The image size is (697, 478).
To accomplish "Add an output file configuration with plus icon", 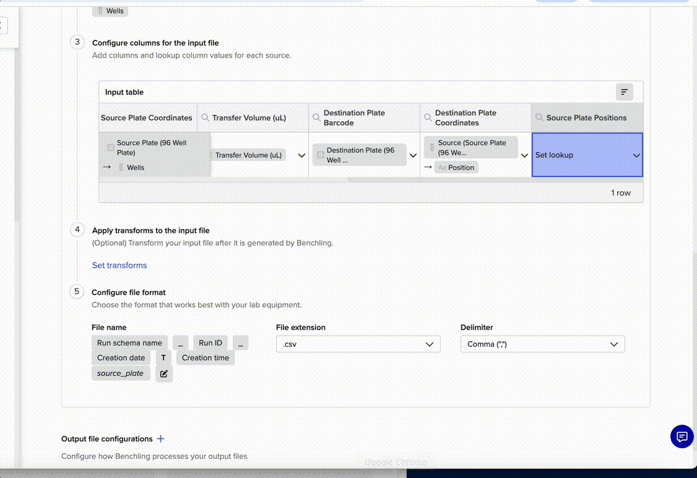I will coord(160,438).
